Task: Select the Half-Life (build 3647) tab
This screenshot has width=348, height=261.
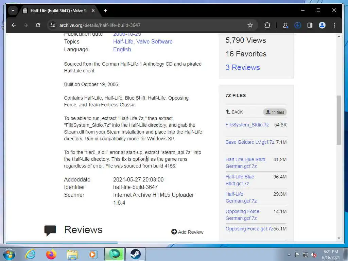Action: [58, 11]
